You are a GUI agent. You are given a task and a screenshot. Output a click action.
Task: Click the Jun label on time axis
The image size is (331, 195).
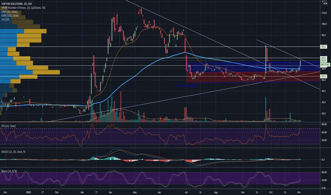pyautogui.click(x=159, y=192)
